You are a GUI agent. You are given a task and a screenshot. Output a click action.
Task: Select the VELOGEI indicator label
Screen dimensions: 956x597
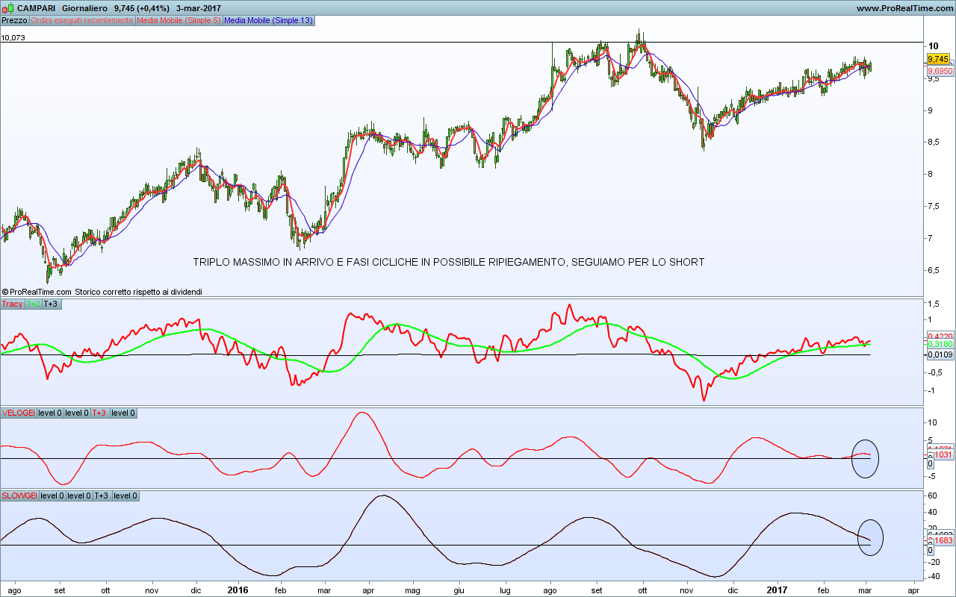tap(18, 413)
